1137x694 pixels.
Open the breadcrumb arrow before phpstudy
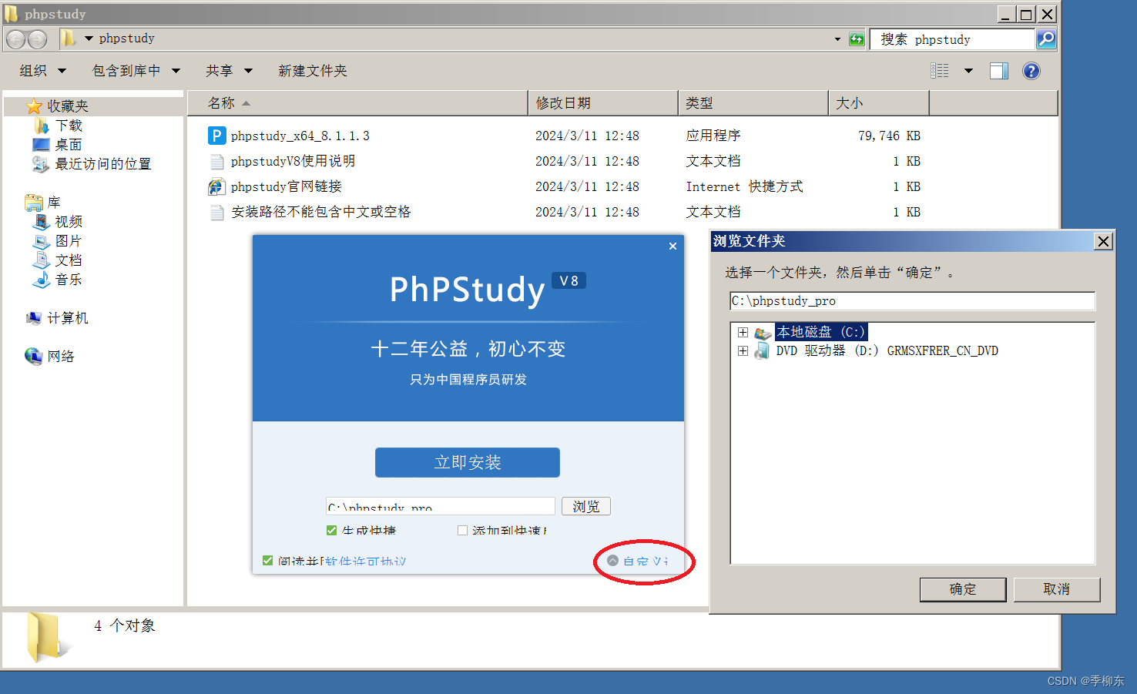(x=89, y=39)
